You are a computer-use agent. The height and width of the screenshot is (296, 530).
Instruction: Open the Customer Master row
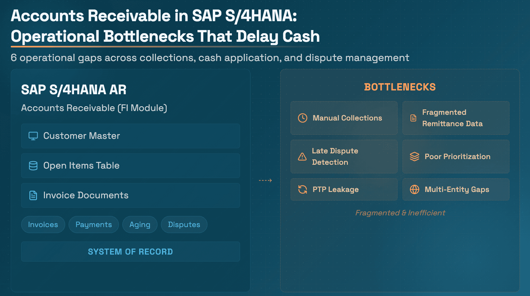click(x=131, y=136)
